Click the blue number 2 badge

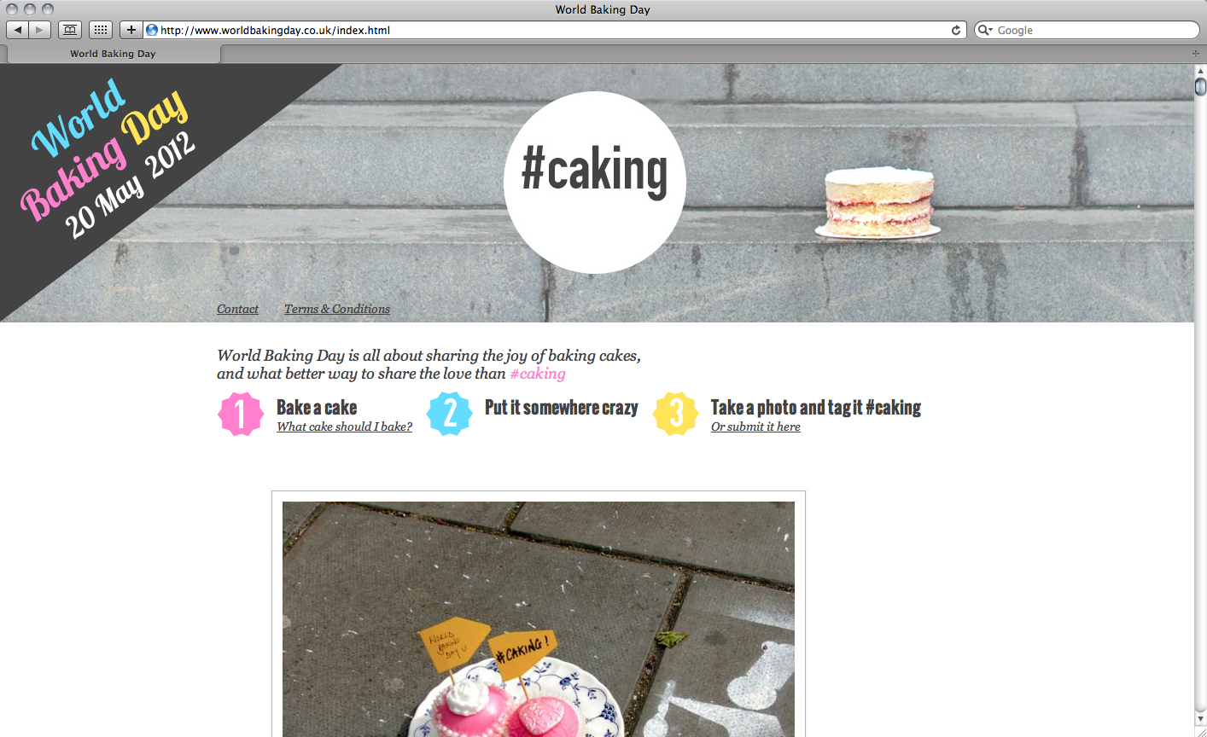tap(450, 414)
